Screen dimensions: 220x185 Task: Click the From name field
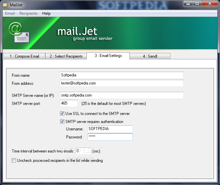[x=122, y=75]
